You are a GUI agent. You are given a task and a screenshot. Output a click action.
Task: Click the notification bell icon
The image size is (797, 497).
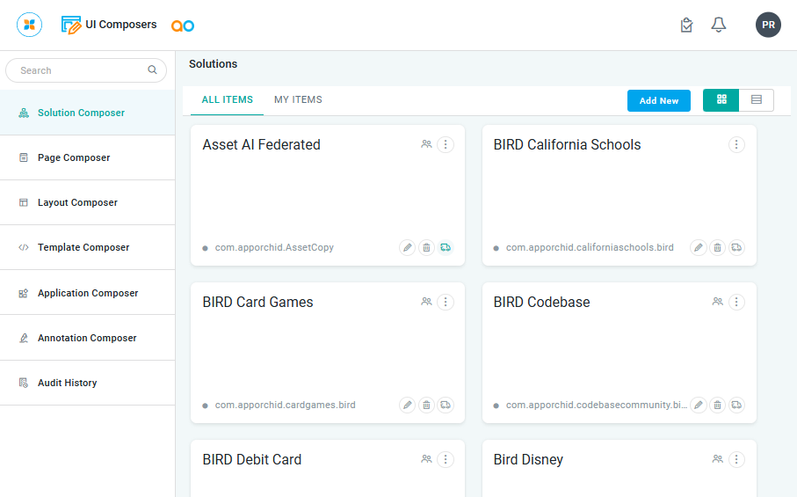[x=718, y=25]
